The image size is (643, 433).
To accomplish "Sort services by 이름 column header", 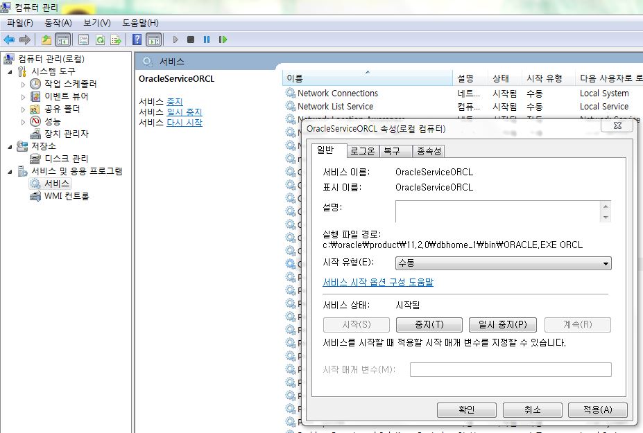I will coord(368,78).
